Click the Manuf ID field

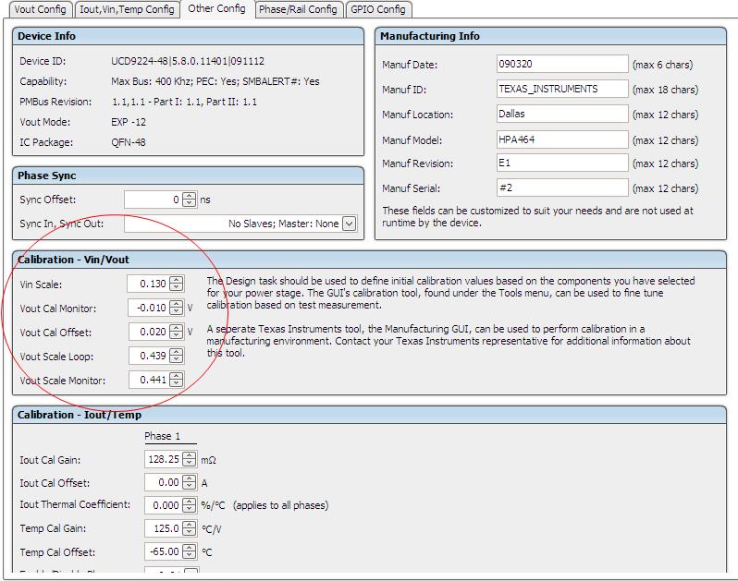click(562, 89)
